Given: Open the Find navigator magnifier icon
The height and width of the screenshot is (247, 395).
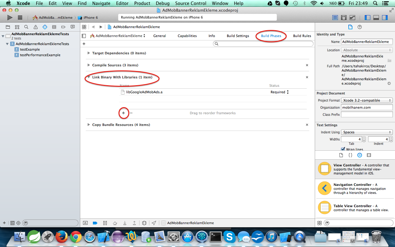Looking at the screenshot, I should tap(27, 27).
